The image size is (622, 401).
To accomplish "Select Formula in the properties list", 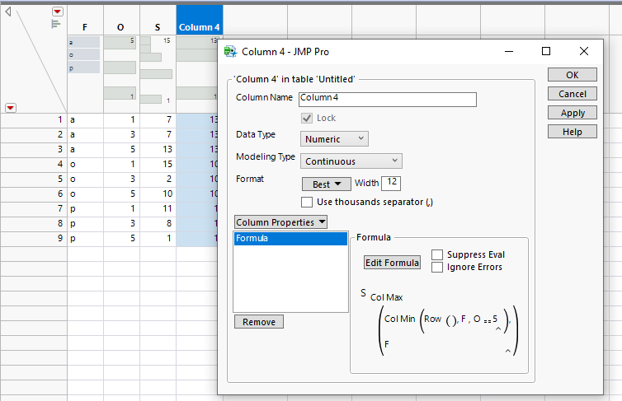I will [290, 239].
